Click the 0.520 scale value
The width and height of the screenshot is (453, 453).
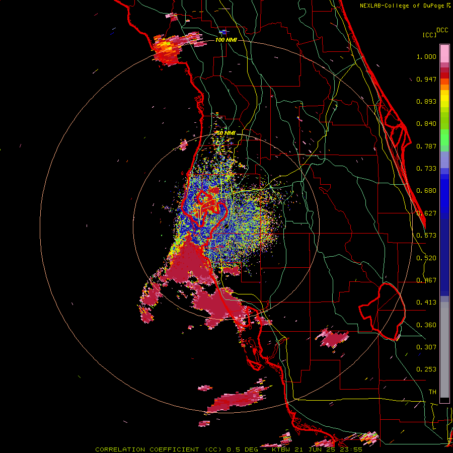click(x=426, y=258)
